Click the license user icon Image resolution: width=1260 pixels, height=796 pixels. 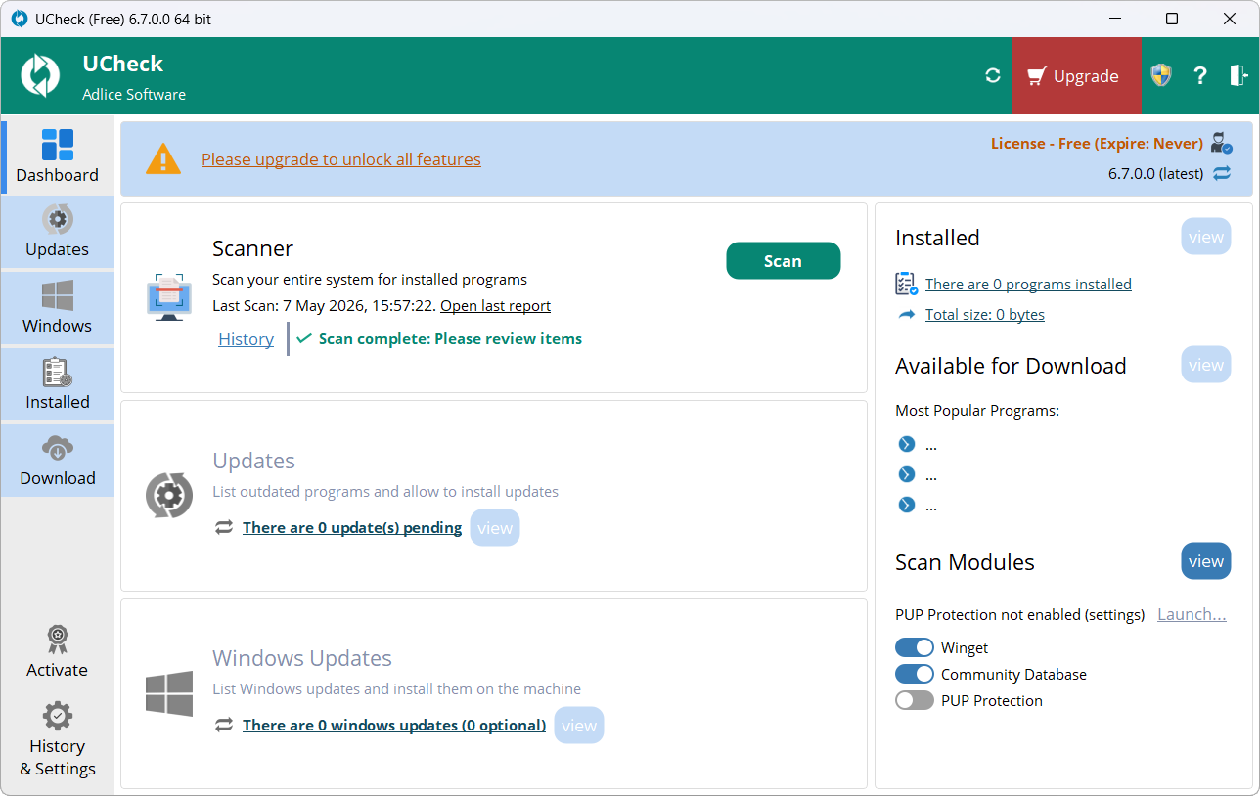(1221, 143)
